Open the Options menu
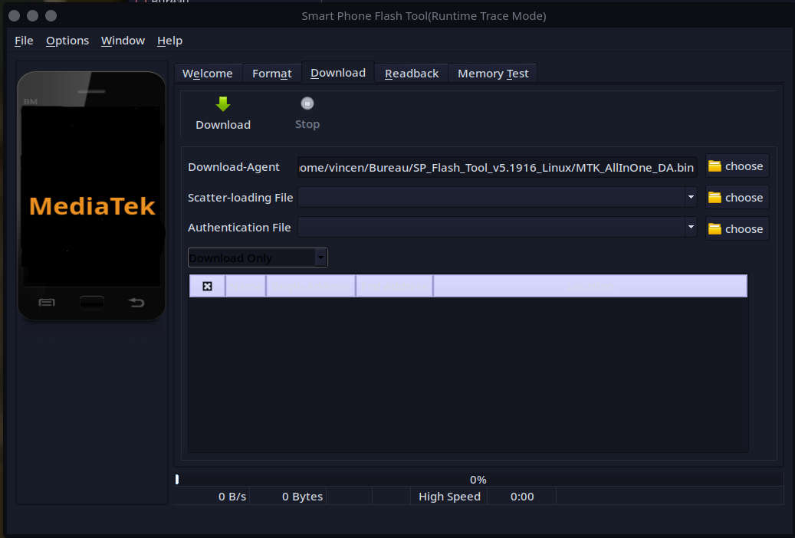795x538 pixels. coord(67,41)
